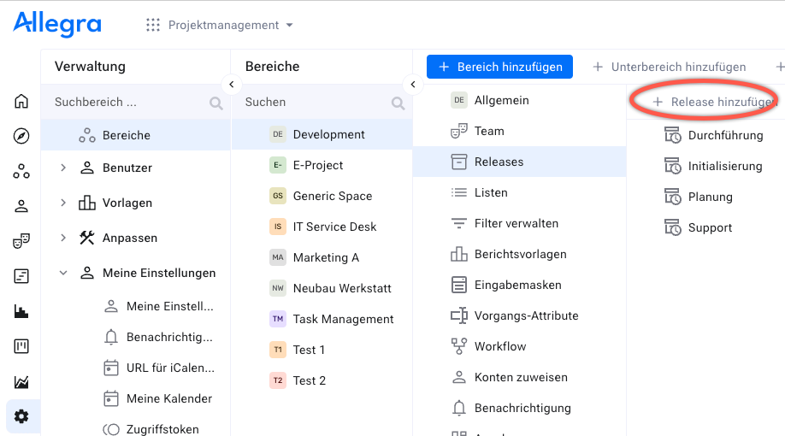This screenshot has width=785, height=436.
Task: Click Release hinzufügen
Action: click(714, 102)
